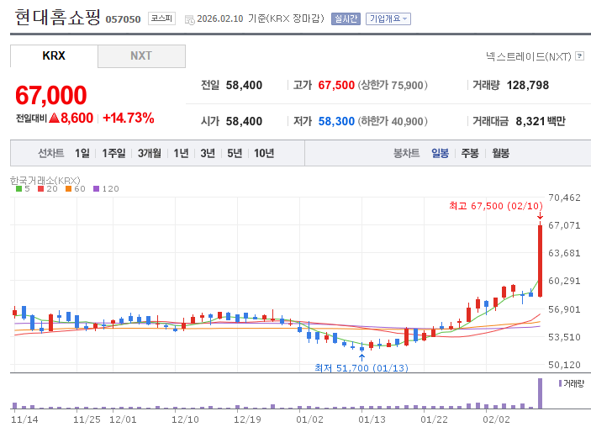Select the KRX tab
Image resolution: width=591 pixels, height=427 pixels.
[54, 55]
